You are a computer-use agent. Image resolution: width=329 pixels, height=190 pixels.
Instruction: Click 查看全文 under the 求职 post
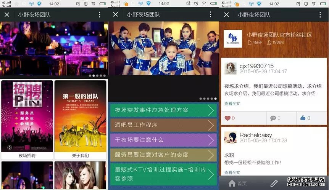[x=232, y=172]
